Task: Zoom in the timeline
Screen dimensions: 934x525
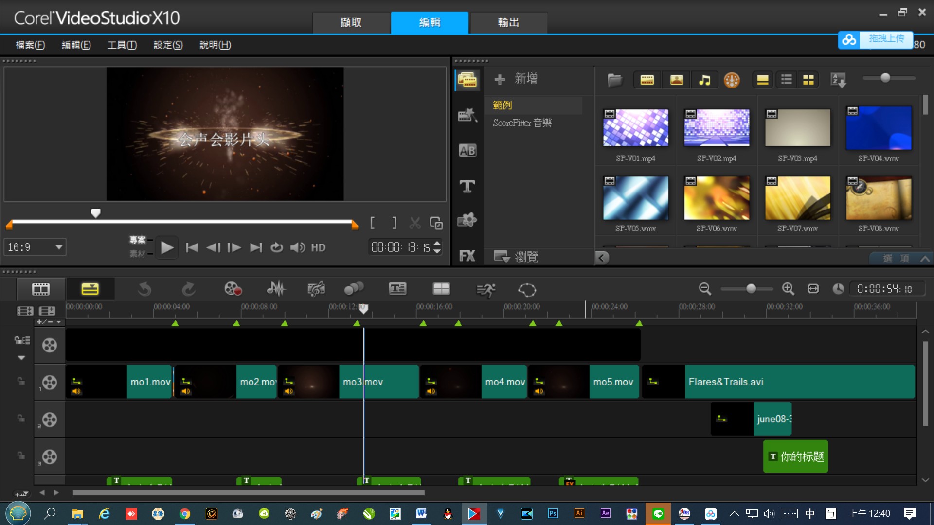Action: coord(788,289)
